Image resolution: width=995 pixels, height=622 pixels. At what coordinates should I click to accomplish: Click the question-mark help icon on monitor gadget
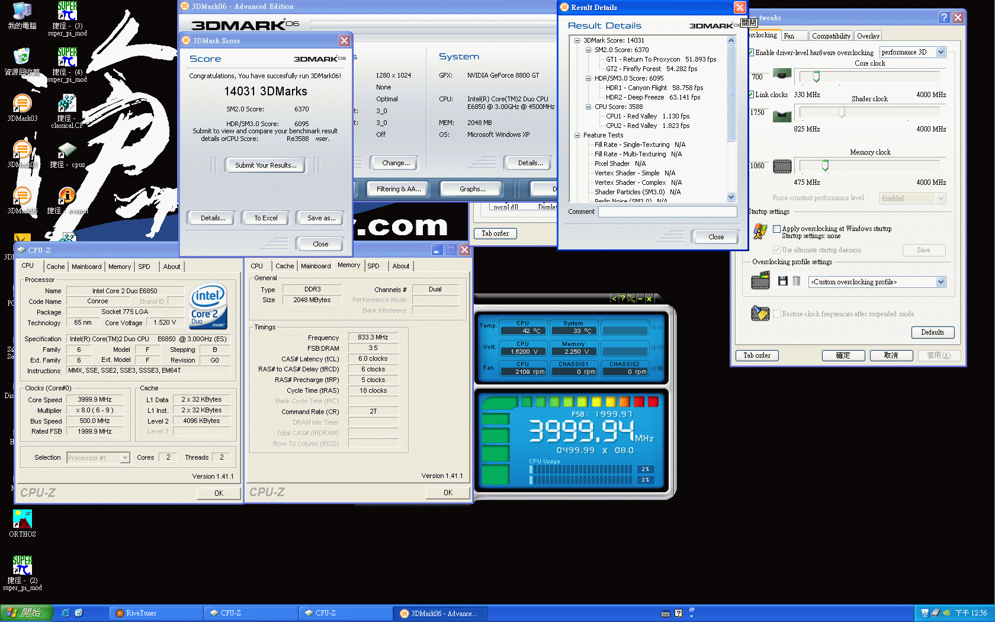[622, 299]
